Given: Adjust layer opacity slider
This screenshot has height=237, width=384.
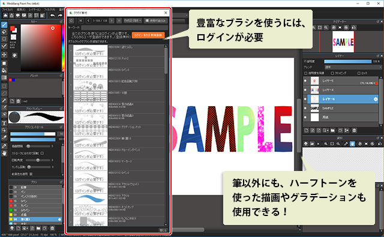Looking at the screenshot, I should (348, 61).
